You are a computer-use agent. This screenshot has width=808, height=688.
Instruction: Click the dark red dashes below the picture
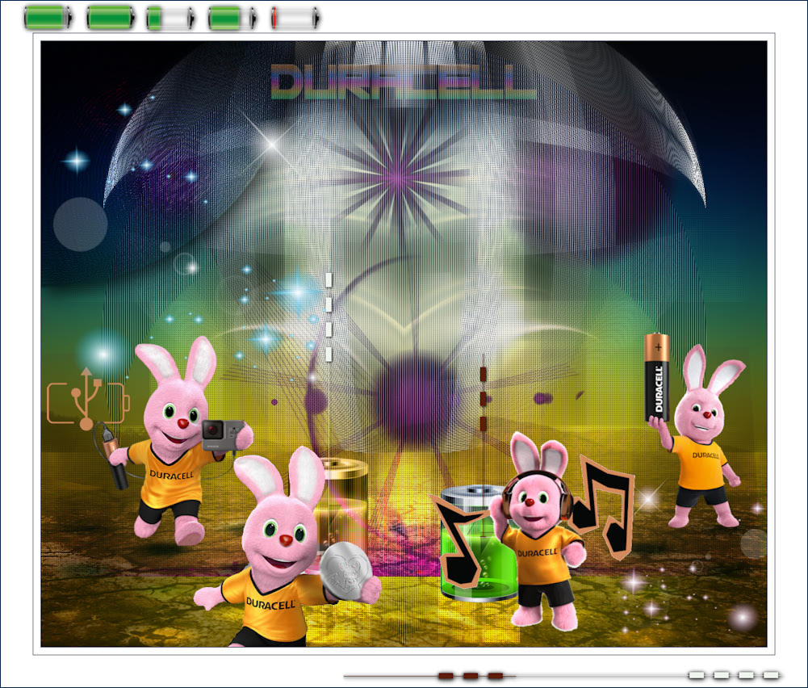[x=471, y=676]
